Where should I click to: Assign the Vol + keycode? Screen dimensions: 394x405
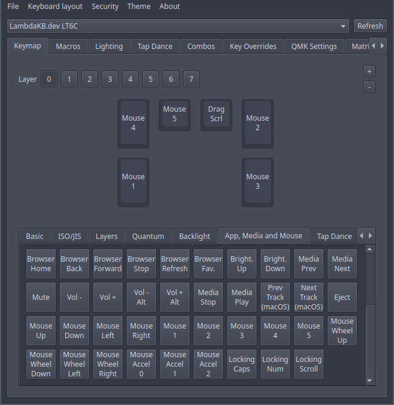pyautogui.click(x=108, y=297)
